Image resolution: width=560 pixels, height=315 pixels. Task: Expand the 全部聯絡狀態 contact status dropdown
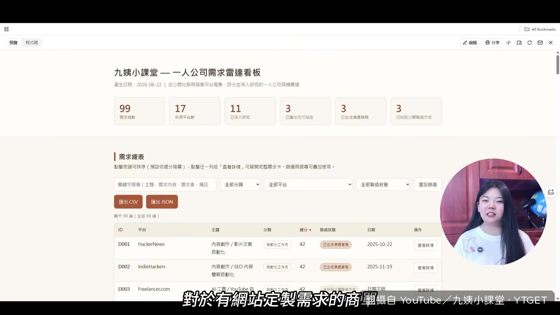[383, 185]
